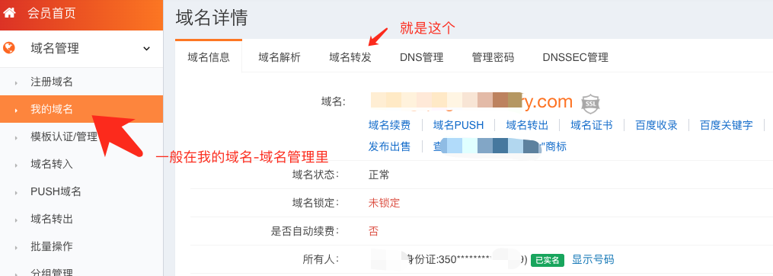Expand the arrow beside 域名转入
The height and width of the screenshot is (276, 773).
click(16, 165)
